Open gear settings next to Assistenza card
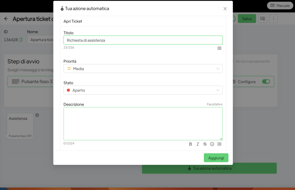 37,115
